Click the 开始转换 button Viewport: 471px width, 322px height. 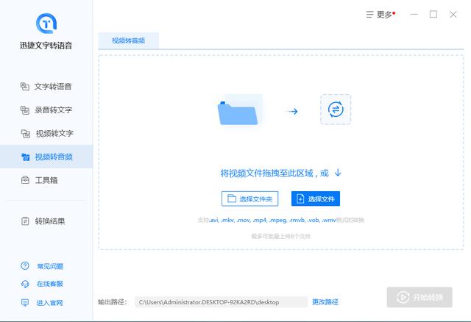[x=419, y=297]
